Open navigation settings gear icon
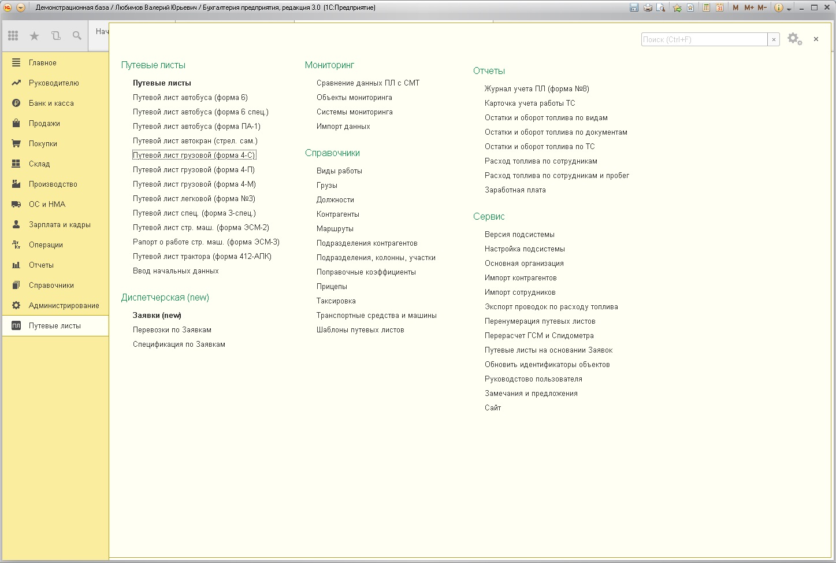Screen dimensions: 836x563 tap(794, 39)
